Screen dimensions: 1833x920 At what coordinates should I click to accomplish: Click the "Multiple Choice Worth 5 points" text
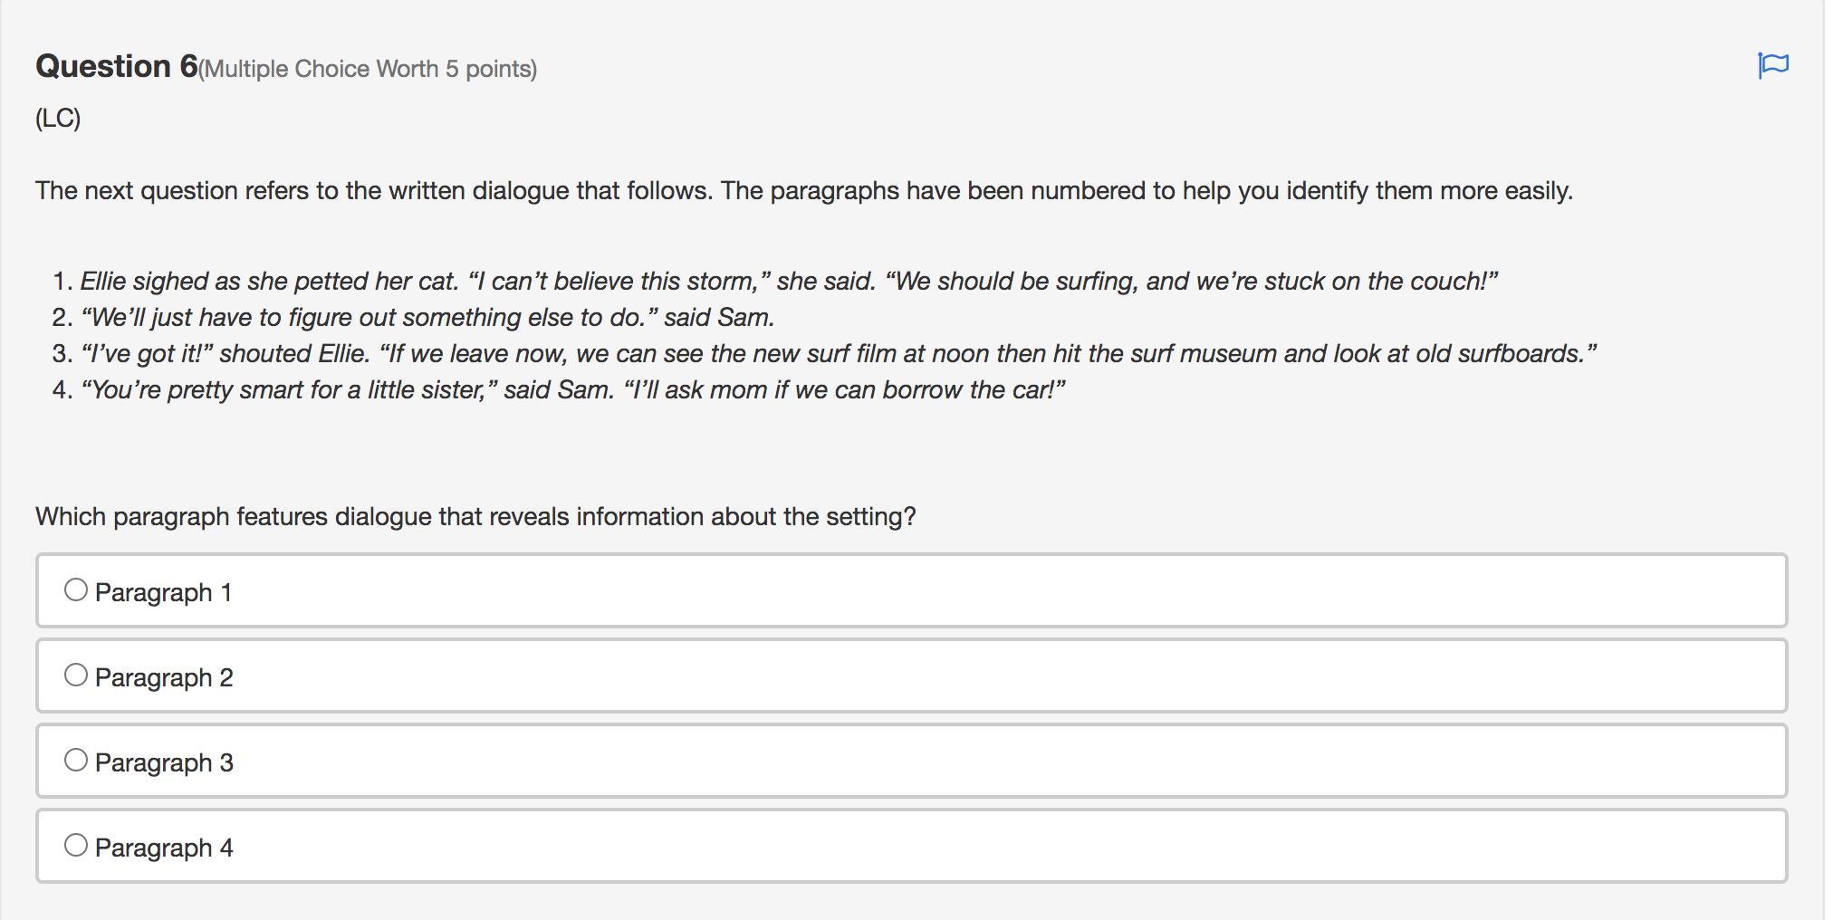(x=368, y=70)
